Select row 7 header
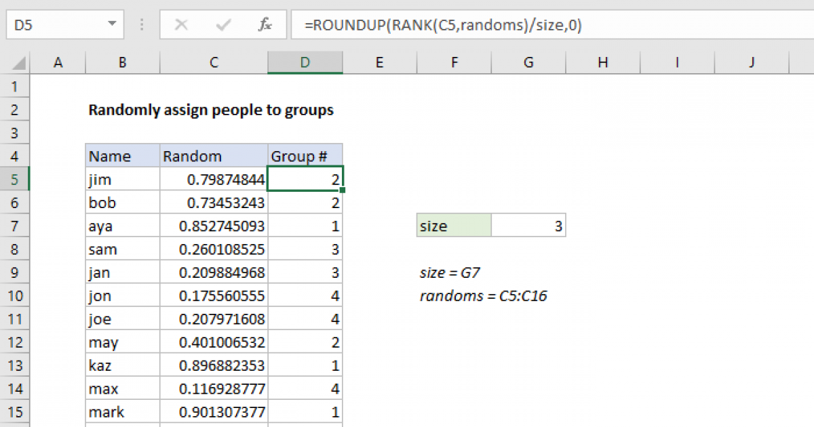Viewport: 814px width, 427px height. tap(15, 225)
